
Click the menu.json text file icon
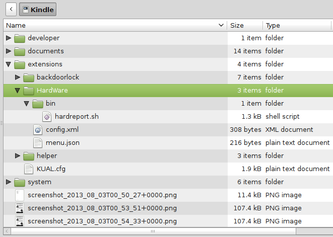[x=38, y=142]
